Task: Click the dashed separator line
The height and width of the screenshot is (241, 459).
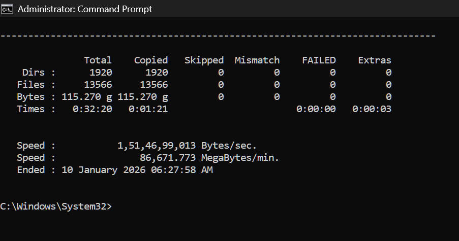Action: pyautogui.click(x=218, y=36)
